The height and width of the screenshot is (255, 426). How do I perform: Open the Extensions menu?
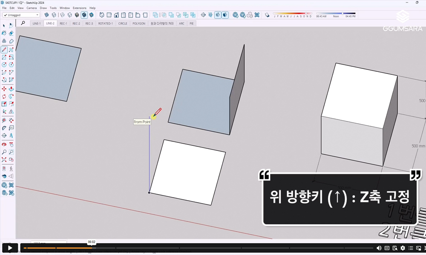[x=79, y=8]
